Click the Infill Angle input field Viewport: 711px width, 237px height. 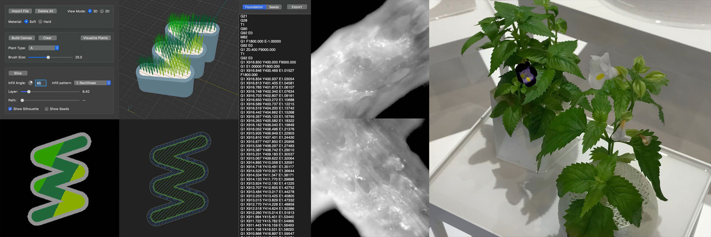tap(41, 83)
